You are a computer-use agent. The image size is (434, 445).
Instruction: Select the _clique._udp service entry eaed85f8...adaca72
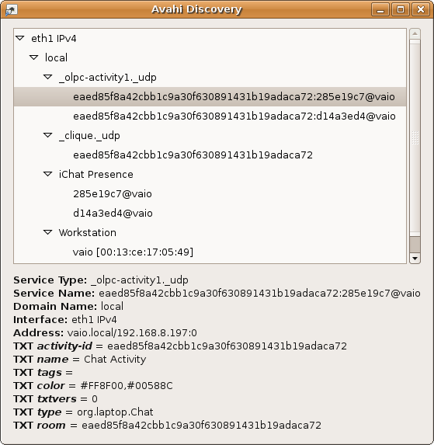click(x=210, y=155)
